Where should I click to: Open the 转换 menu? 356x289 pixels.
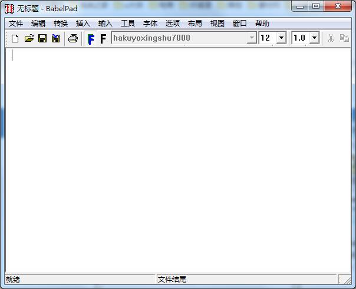61,24
